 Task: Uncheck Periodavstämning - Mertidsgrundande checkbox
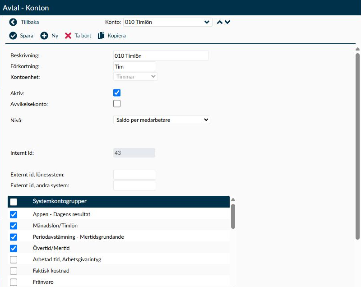click(x=14, y=237)
